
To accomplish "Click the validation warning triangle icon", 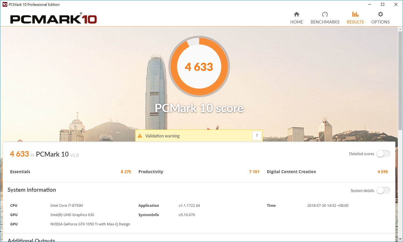I will tap(140, 136).
